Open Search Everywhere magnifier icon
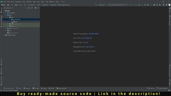This screenshot has width=171, height=96. click(x=164, y=5)
